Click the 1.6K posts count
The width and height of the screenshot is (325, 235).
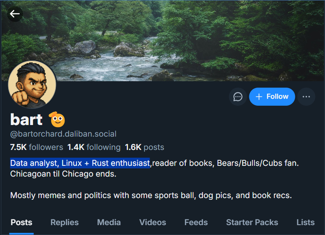144,147
